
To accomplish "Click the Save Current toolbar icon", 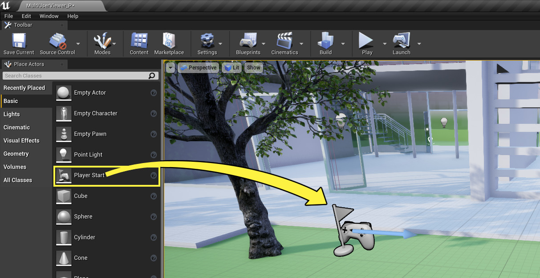I will pyautogui.click(x=19, y=41).
